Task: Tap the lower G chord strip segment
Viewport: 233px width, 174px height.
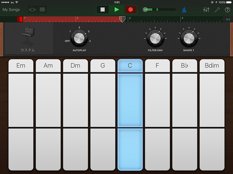Action: point(103,149)
